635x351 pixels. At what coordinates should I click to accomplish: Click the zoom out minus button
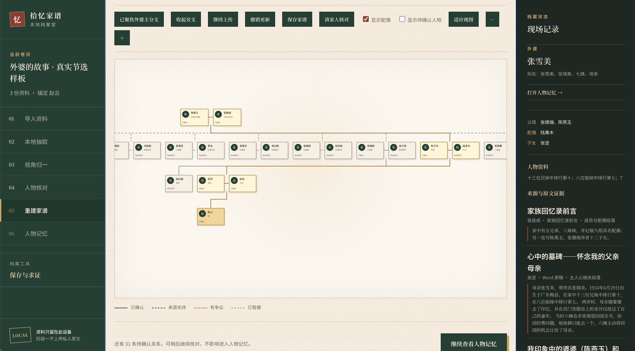(x=492, y=20)
